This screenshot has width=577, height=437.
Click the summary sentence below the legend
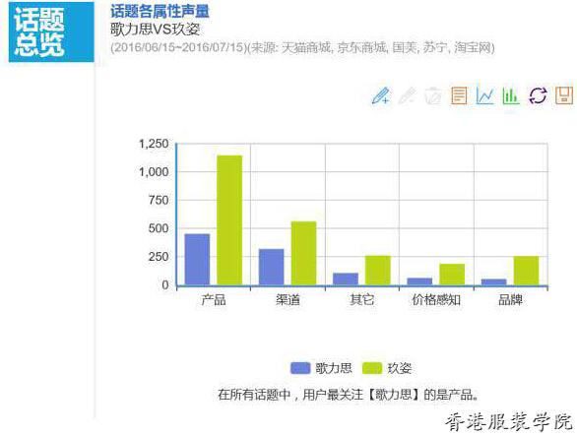pyautogui.click(x=349, y=395)
